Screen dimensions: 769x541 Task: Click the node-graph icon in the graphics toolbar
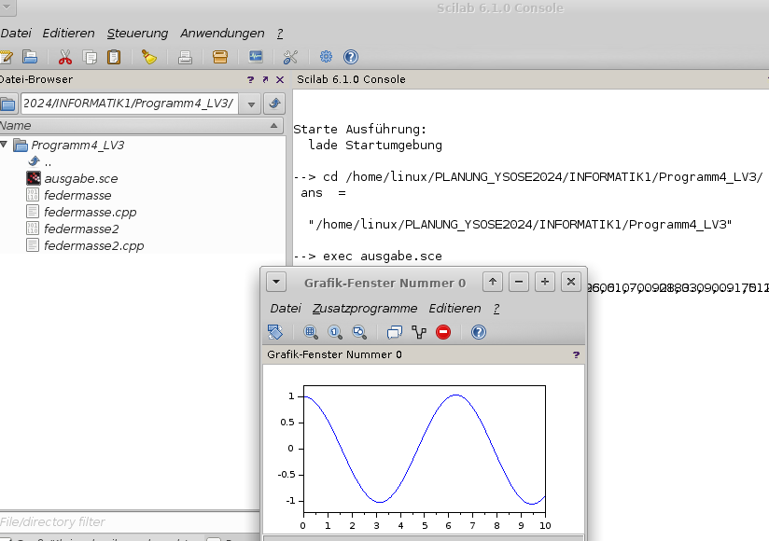pos(419,332)
